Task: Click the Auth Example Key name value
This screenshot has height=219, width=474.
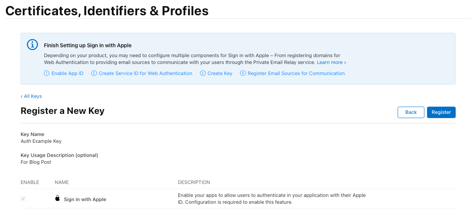Action: tap(41, 141)
